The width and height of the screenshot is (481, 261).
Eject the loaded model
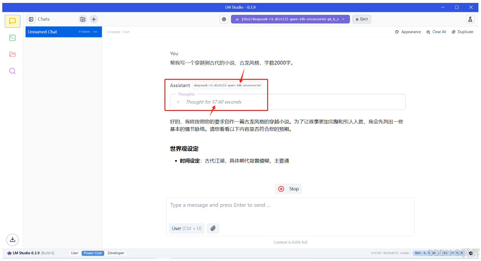(361, 19)
